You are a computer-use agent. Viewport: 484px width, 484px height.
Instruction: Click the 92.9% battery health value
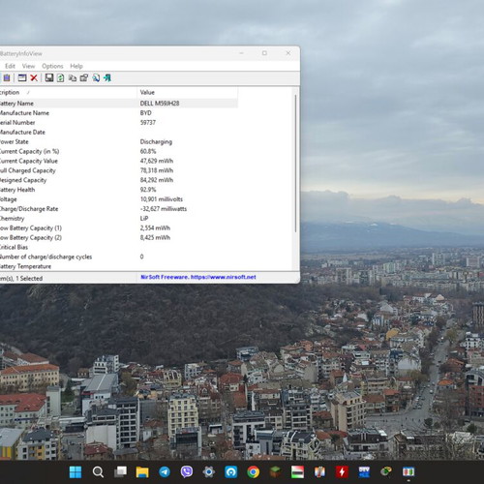click(x=148, y=190)
